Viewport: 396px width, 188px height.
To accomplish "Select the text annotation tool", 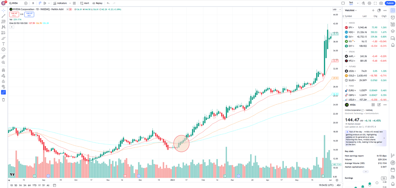I will 3,44.
